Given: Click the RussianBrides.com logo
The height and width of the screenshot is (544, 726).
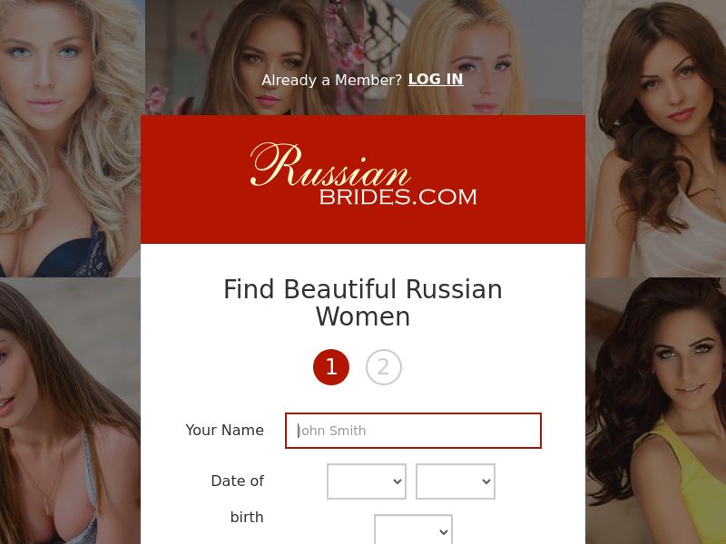Looking at the screenshot, I should (364, 173).
